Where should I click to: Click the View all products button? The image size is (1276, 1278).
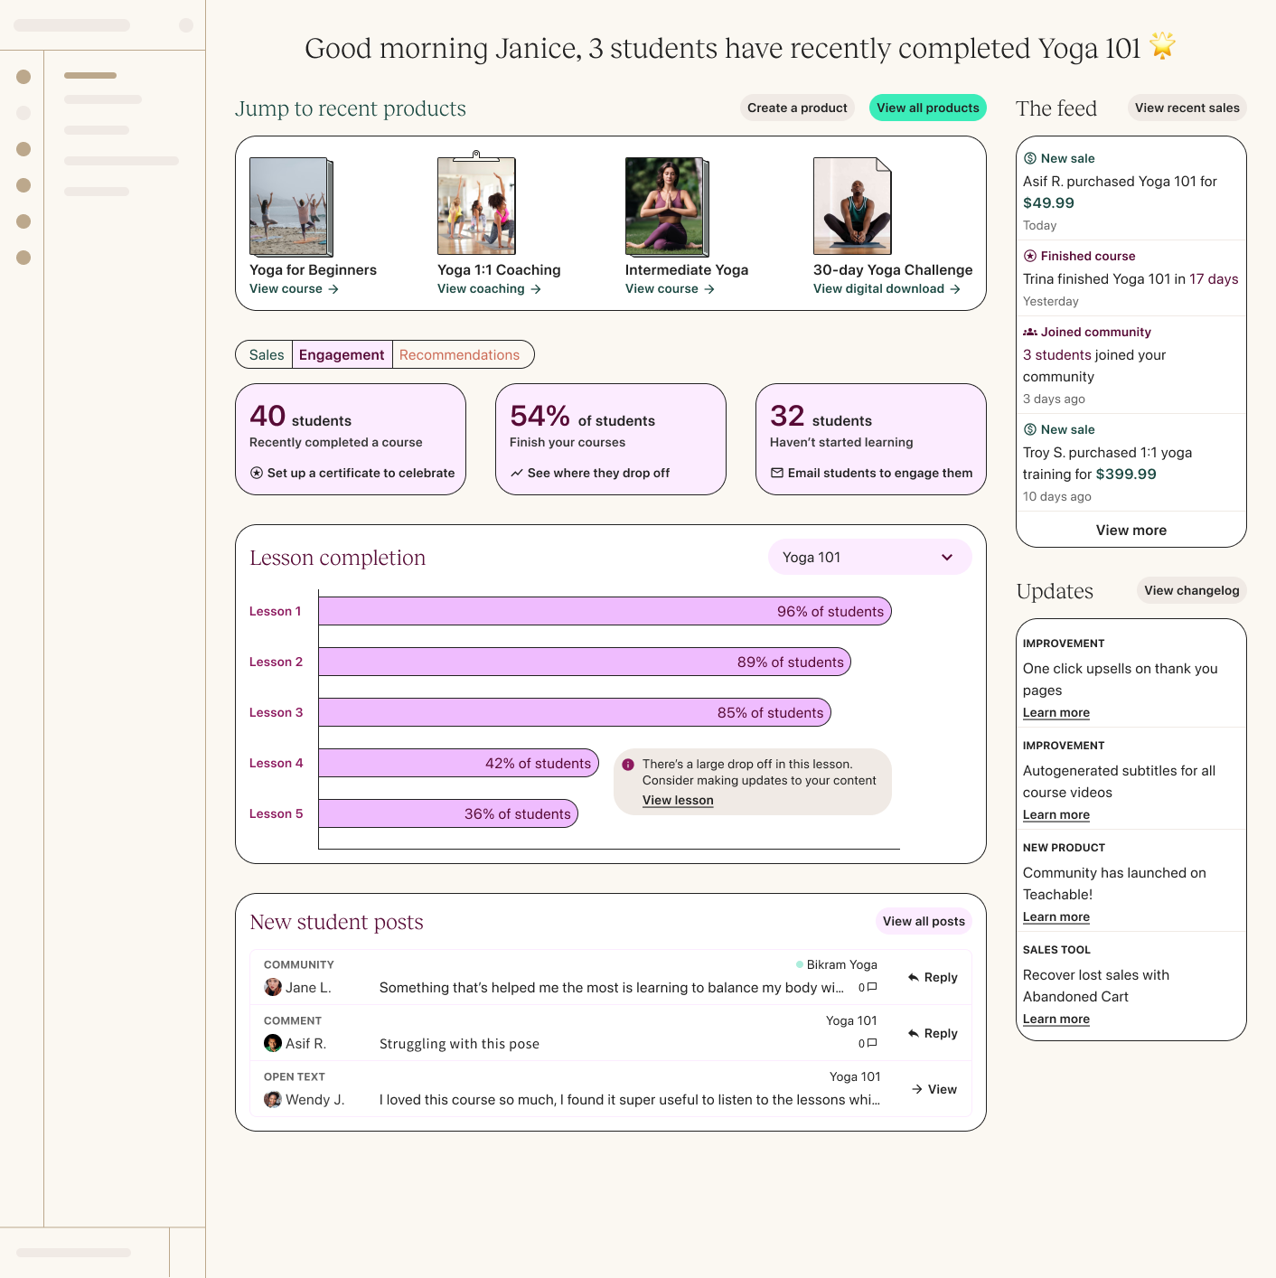(928, 108)
